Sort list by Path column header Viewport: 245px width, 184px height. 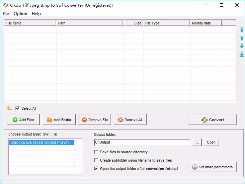89,23
